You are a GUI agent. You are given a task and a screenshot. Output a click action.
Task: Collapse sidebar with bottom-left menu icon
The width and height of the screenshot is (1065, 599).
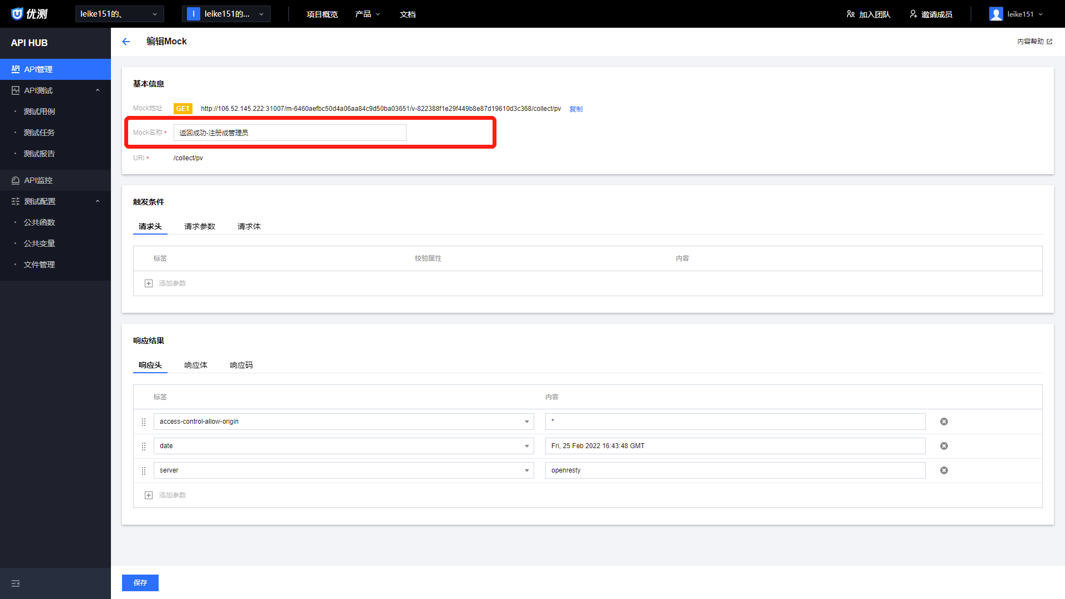(x=16, y=583)
